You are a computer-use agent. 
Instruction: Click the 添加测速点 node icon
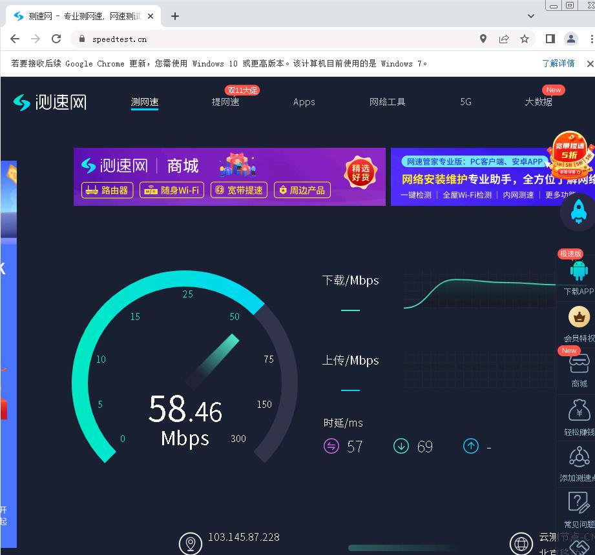pyautogui.click(x=579, y=457)
